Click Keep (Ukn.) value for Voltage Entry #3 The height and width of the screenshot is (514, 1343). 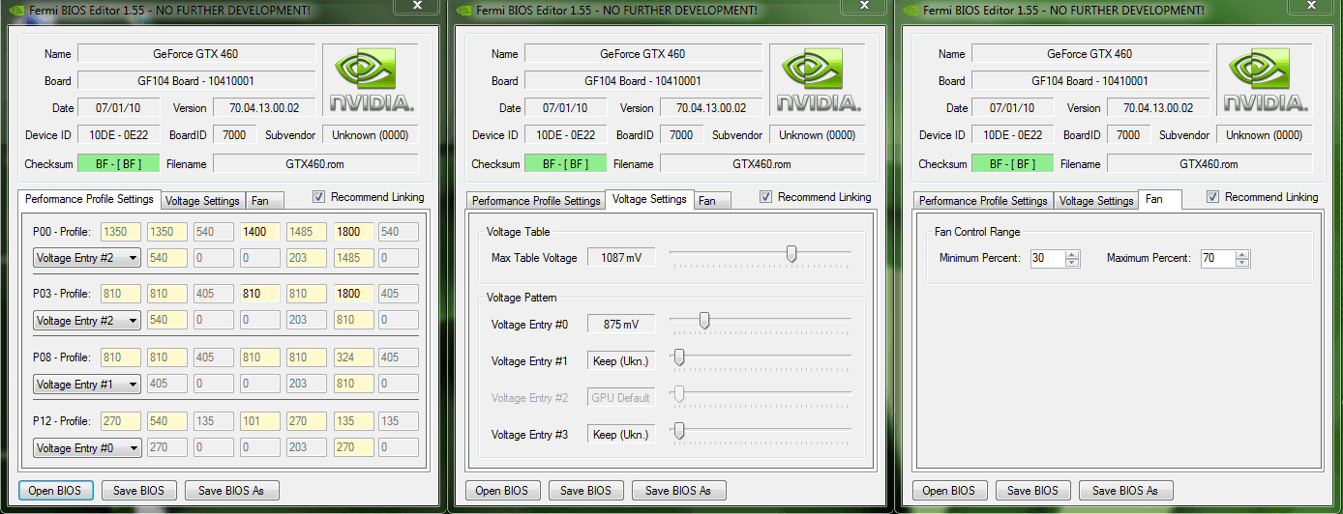621,435
